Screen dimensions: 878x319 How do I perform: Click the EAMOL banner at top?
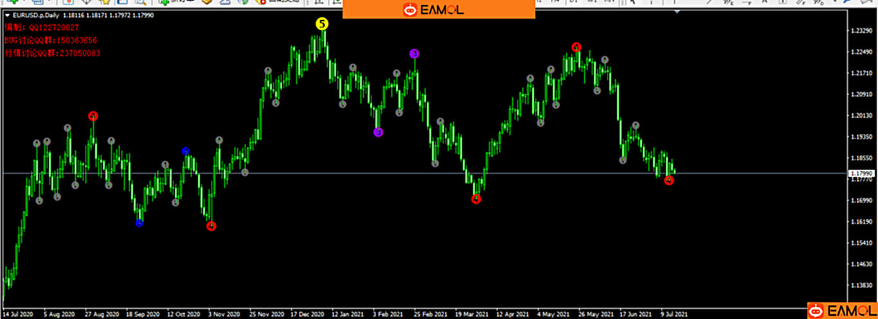click(438, 10)
